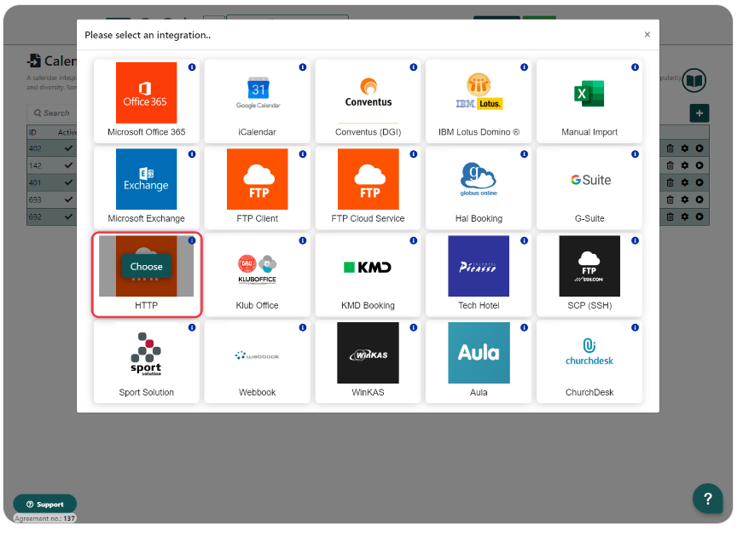Open info icon on KMD Booking tile
The image size is (743, 537).
coord(414,240)
